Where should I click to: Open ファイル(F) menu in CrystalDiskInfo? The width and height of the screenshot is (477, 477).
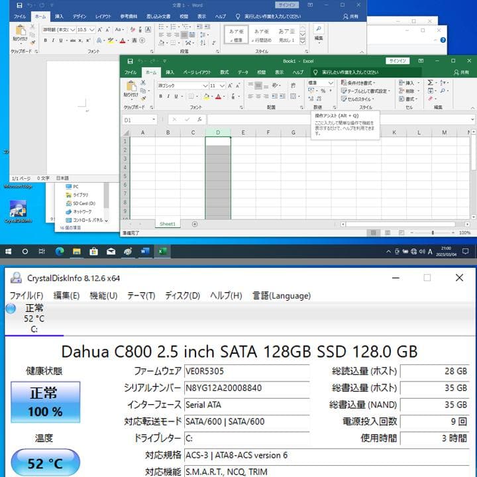(26, 295)
